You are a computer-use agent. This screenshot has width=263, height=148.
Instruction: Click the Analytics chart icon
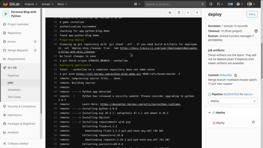pyautogui.click(x=5, y=132)
